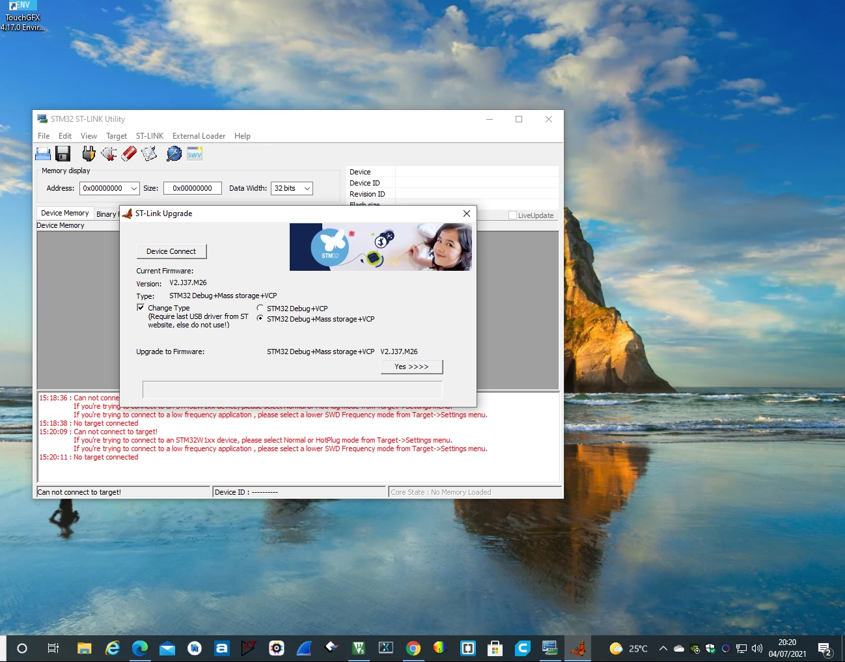Select STM32 Debug+VCP radio option
Screen dimensions: 845x662
[x=260, y=308]
